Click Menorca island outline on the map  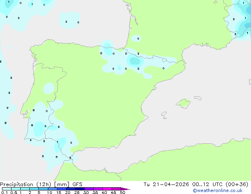click(198, 98)
